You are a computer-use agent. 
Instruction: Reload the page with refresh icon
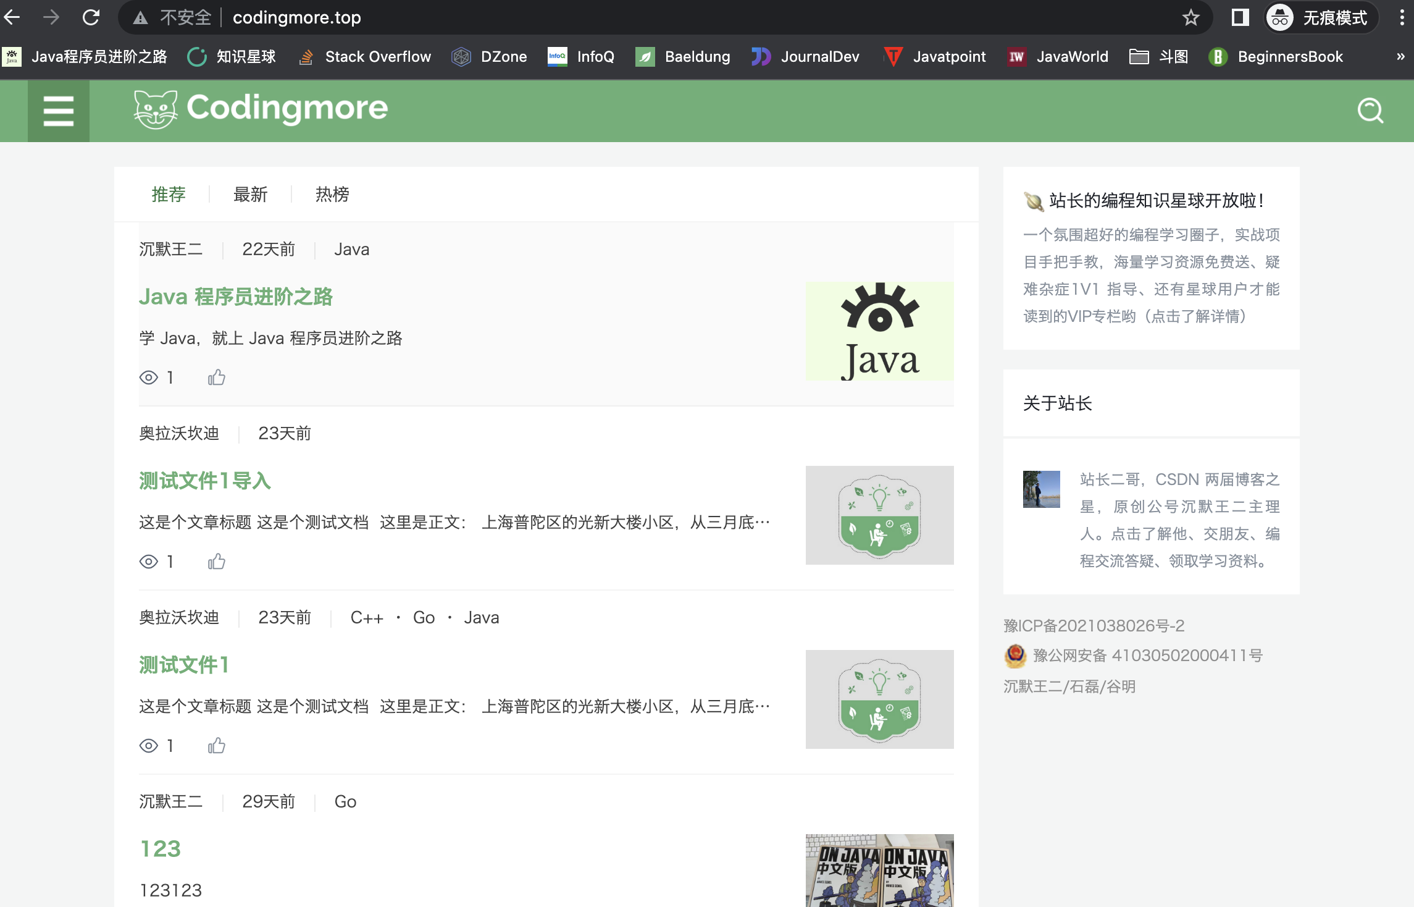pyautogui.click(x=91, y=17)
